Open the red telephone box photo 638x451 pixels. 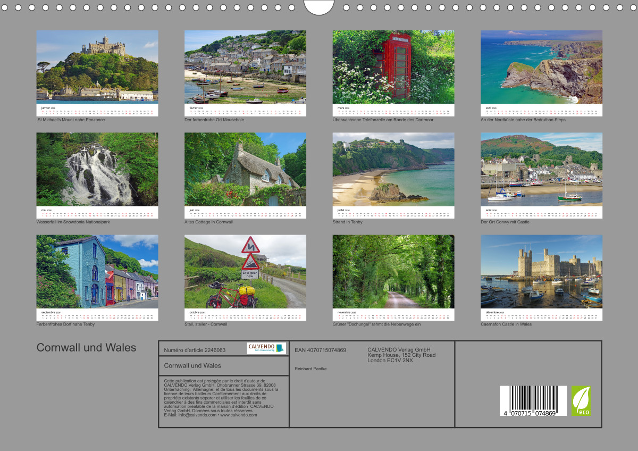pos(393,67)
